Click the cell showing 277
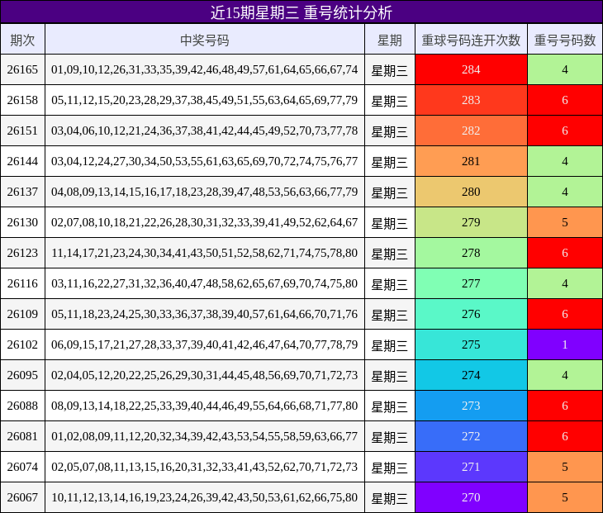This screenshot has width=603, height=513. (471, 283)
